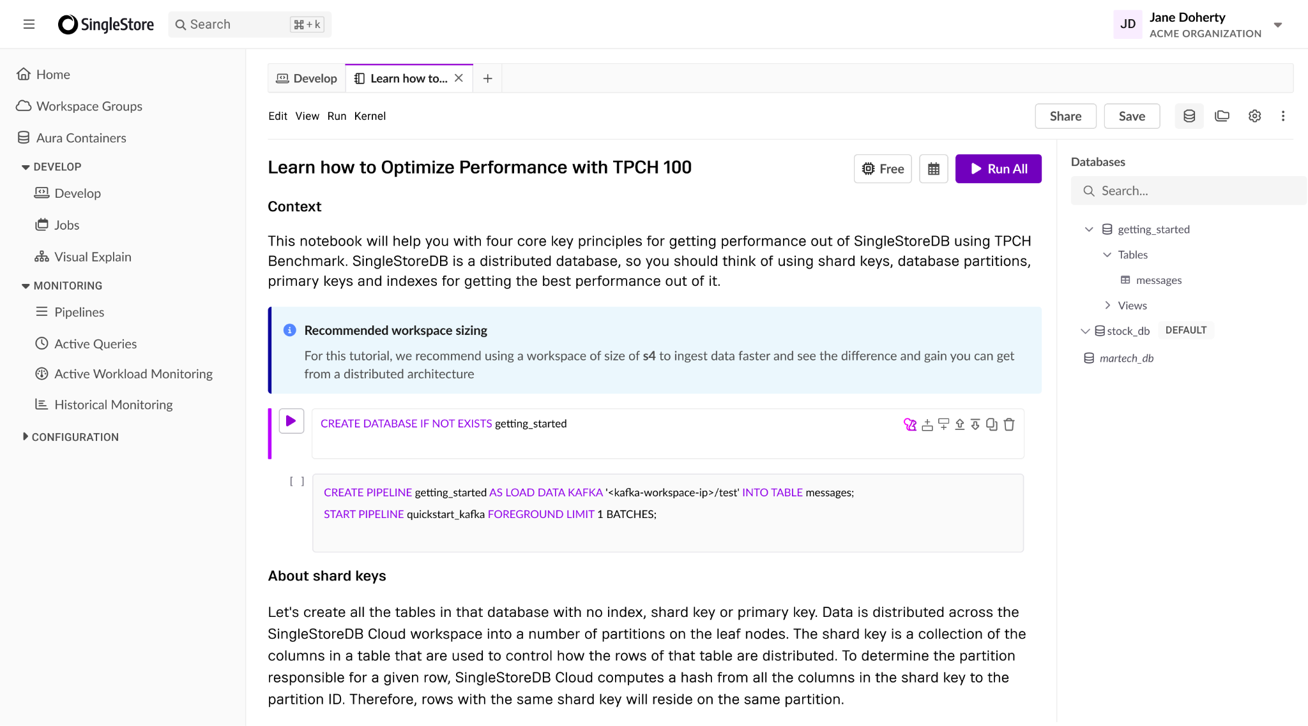The width and height of the screenshot is (1308, 726).
Task: Collapse the MONITORING section
Action: (x=61, y=286)
